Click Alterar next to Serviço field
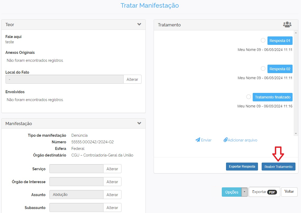This screenshot has width=301, height=213. pos(112,169)
